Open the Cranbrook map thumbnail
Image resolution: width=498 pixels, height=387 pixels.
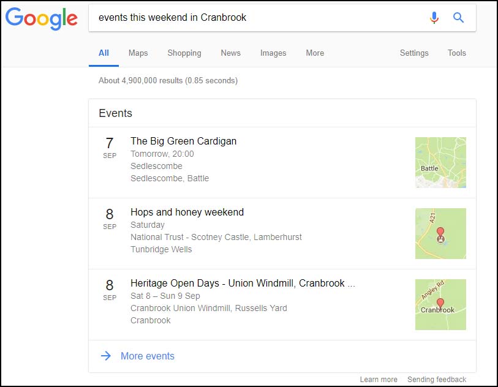click(440, 305)
